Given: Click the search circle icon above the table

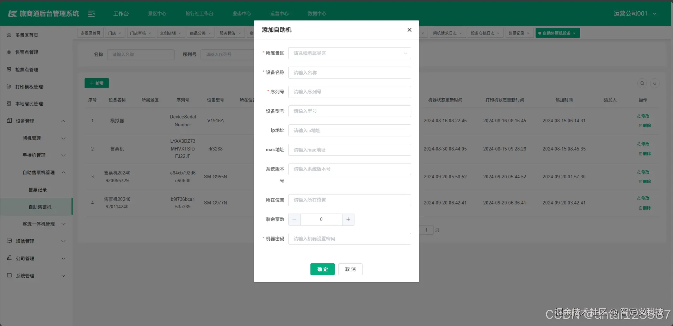Looking at the screenshot, I should [x=642, y=83].
